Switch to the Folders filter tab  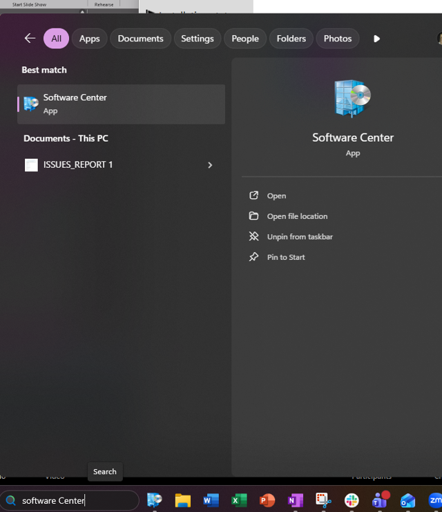tap(291, 39)
